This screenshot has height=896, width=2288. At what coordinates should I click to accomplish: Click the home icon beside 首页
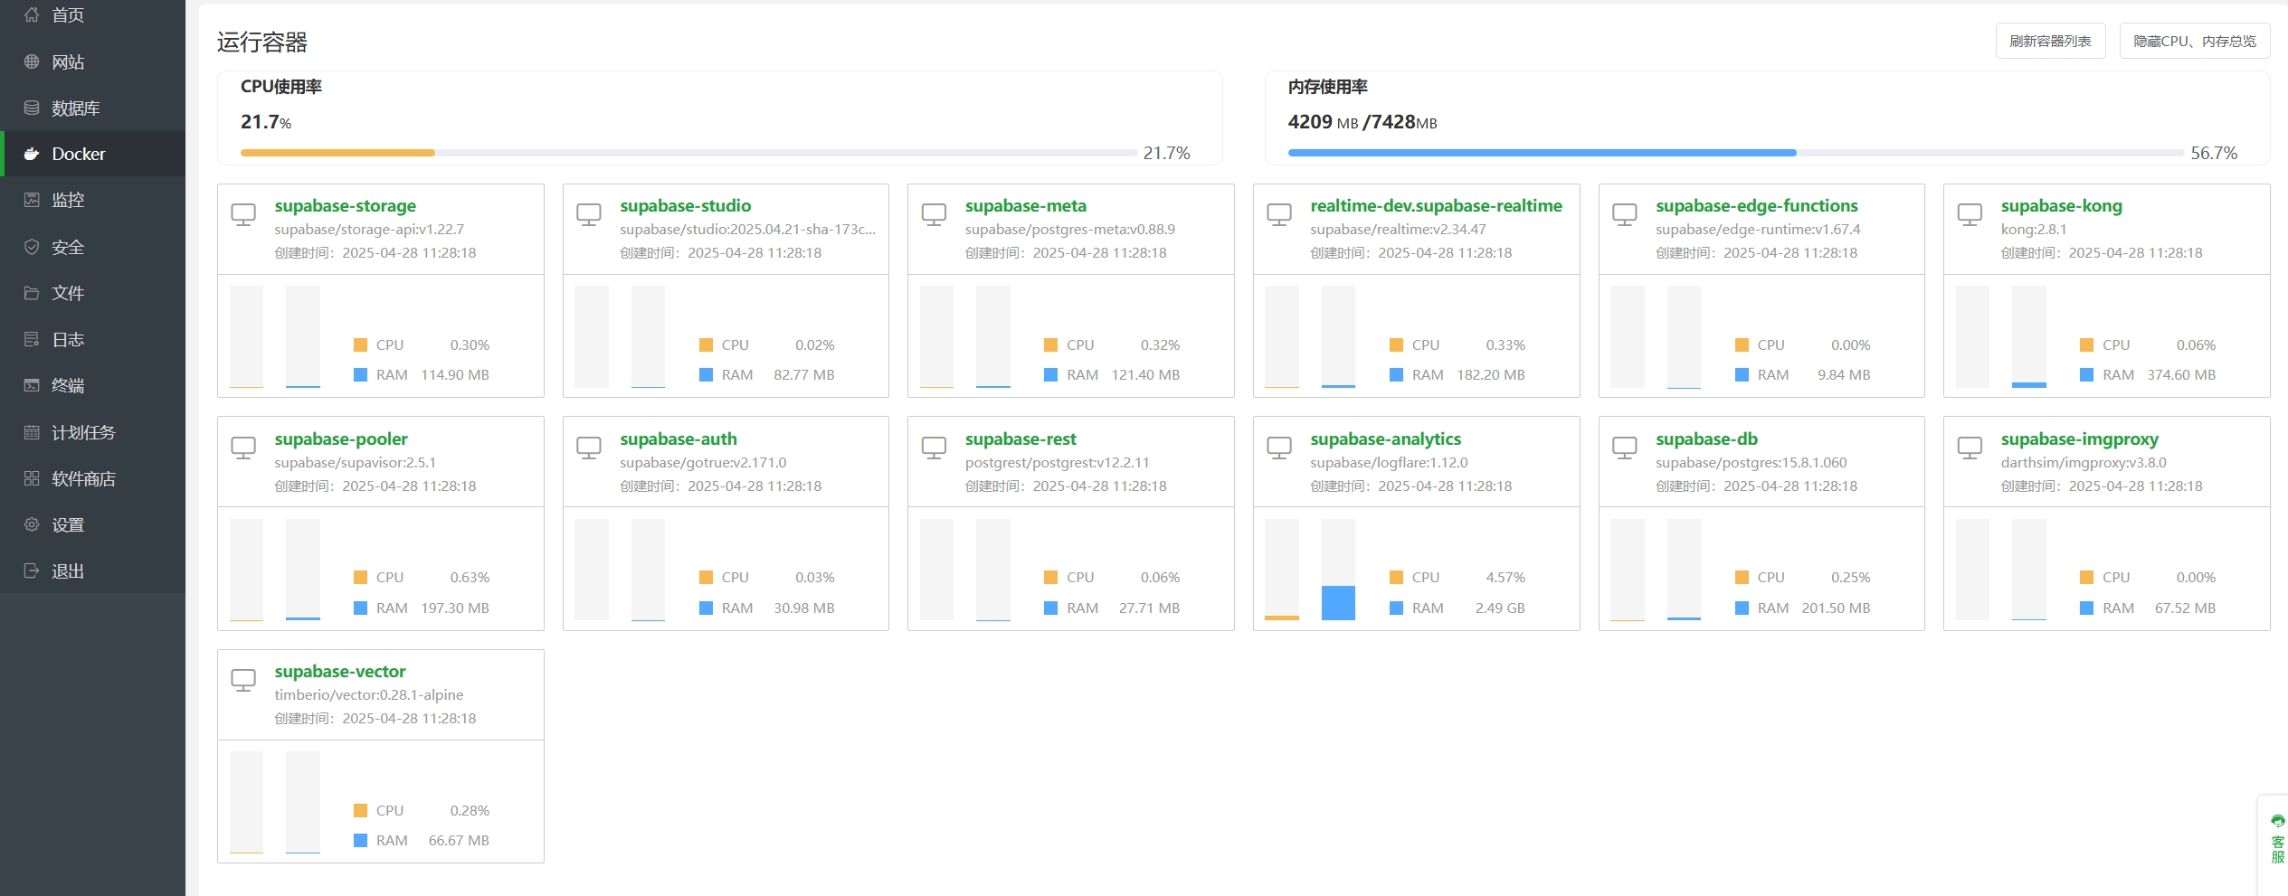tap(32, 14)
